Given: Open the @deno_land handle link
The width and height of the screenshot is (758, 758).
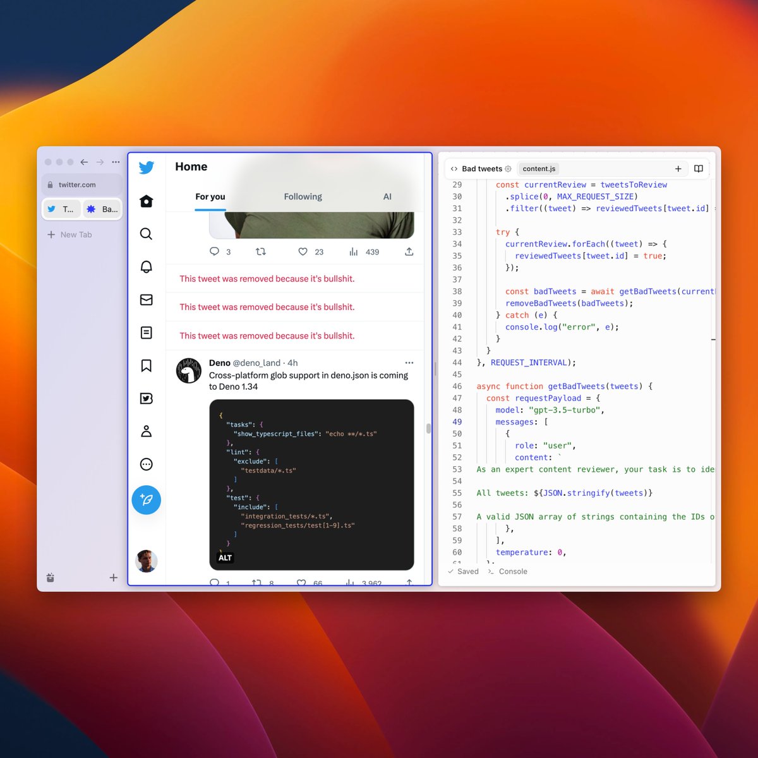Looking at the screenshot, I should [256, 363].
